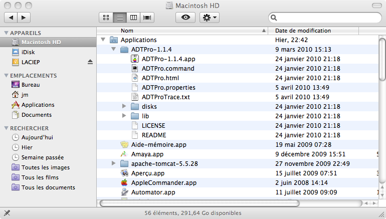Select the AppleCommander.app icon

point(124,182)
